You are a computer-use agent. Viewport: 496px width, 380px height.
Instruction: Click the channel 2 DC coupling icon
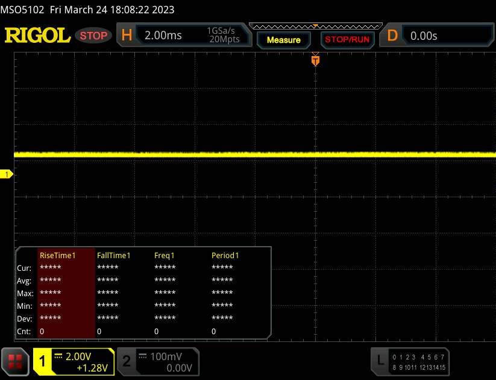[143, 356]
